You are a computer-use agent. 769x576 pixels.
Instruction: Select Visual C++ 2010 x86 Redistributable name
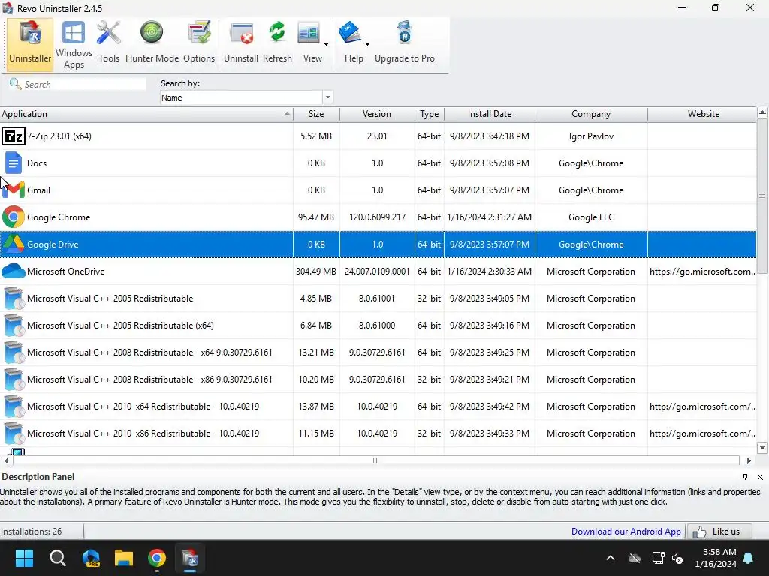click(x=143, y=433)
